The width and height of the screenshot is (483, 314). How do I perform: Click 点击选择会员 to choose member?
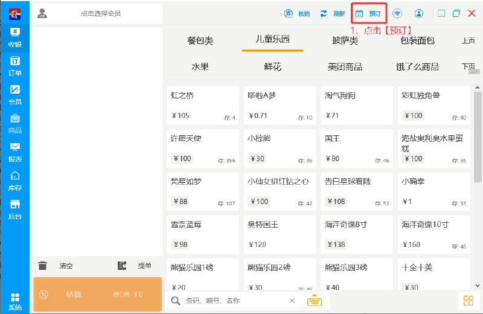pos(101,13)
